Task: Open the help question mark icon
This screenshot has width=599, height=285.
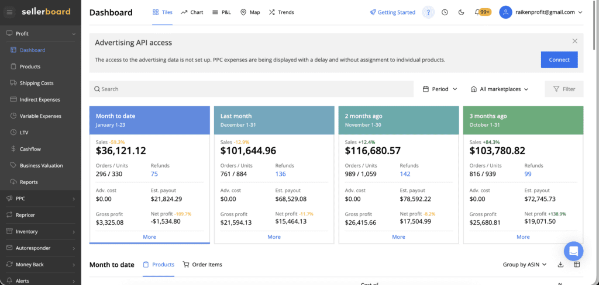Action: (428, 12)
